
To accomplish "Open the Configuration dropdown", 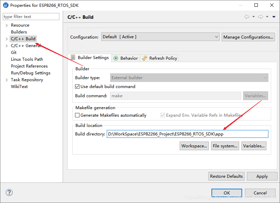I will (217, 37).
